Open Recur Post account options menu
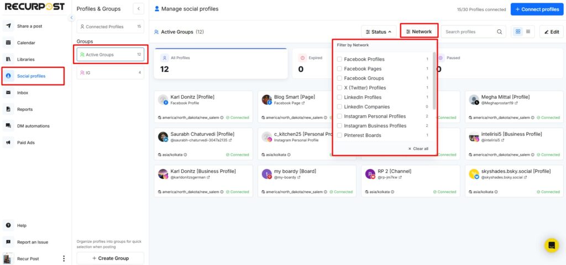The width and height of the screenshot is (566, 265). pyautogui.click(x=64, y=258)
